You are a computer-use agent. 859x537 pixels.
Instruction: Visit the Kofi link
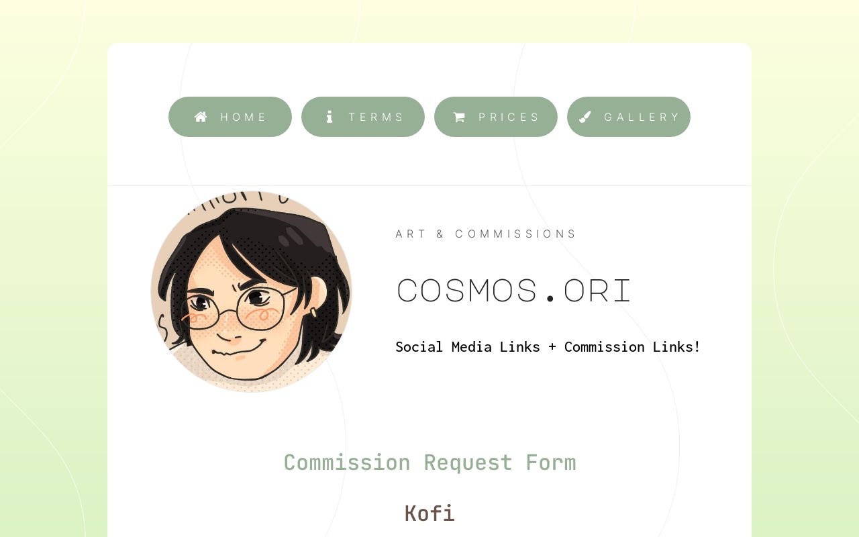point(429,513)
